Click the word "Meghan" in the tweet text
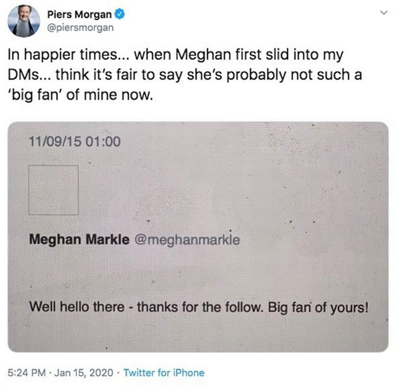Screen dimensions: 399x389 [200, 55]
